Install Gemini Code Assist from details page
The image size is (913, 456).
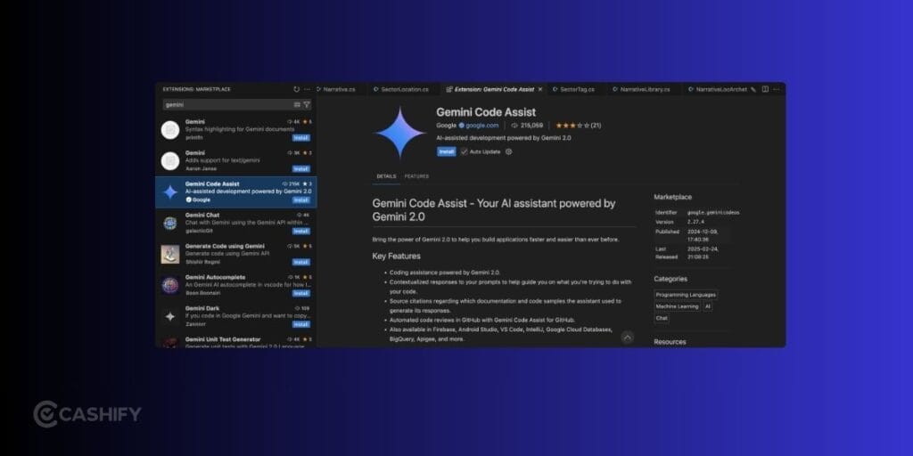(x=446, y=151)
